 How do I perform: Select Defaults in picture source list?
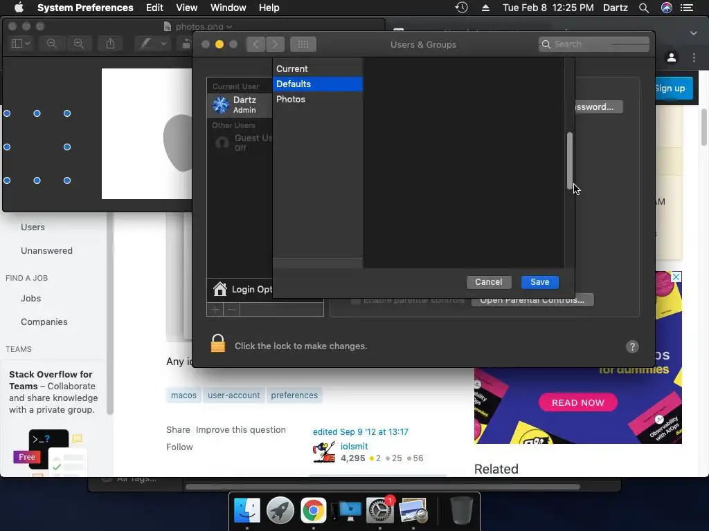click(x=318, y=84)
